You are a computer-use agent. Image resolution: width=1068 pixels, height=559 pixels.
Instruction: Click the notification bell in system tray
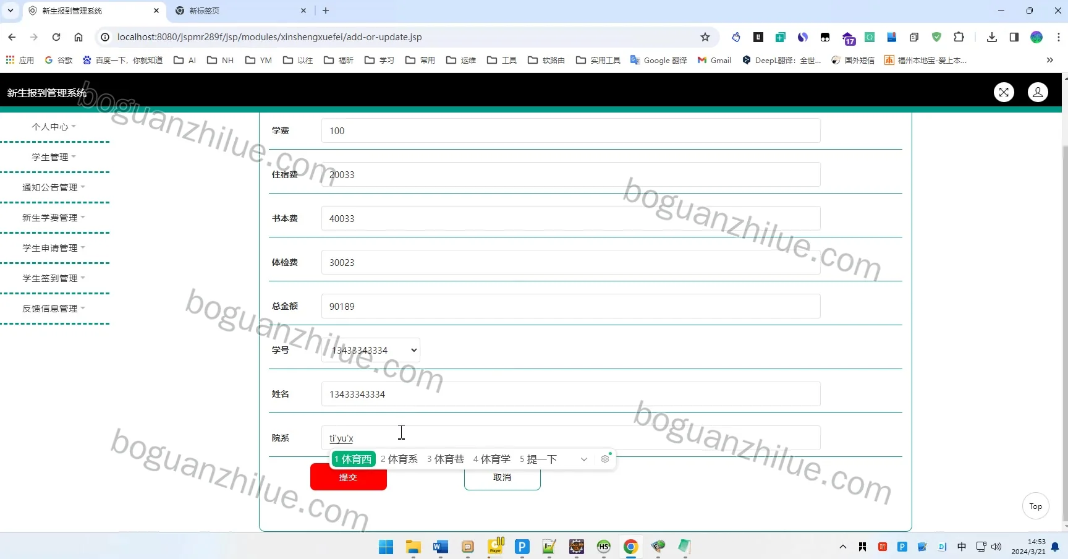(x=1055, y=547)
